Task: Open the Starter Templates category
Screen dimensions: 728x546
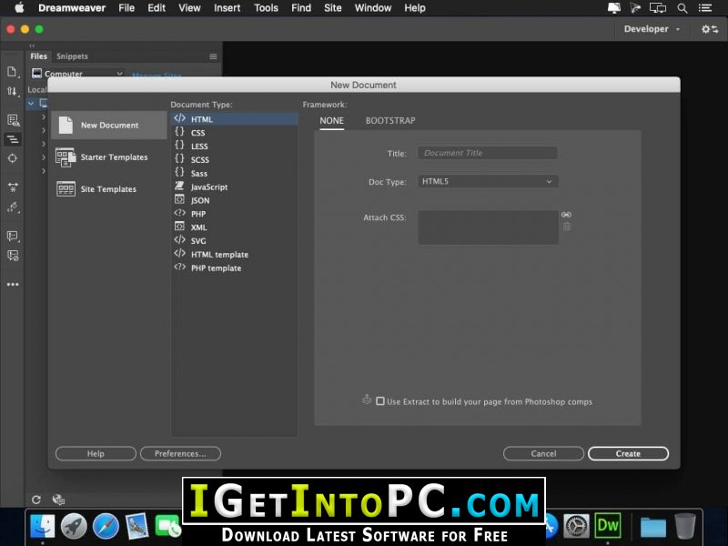Action: coord(109,157)
